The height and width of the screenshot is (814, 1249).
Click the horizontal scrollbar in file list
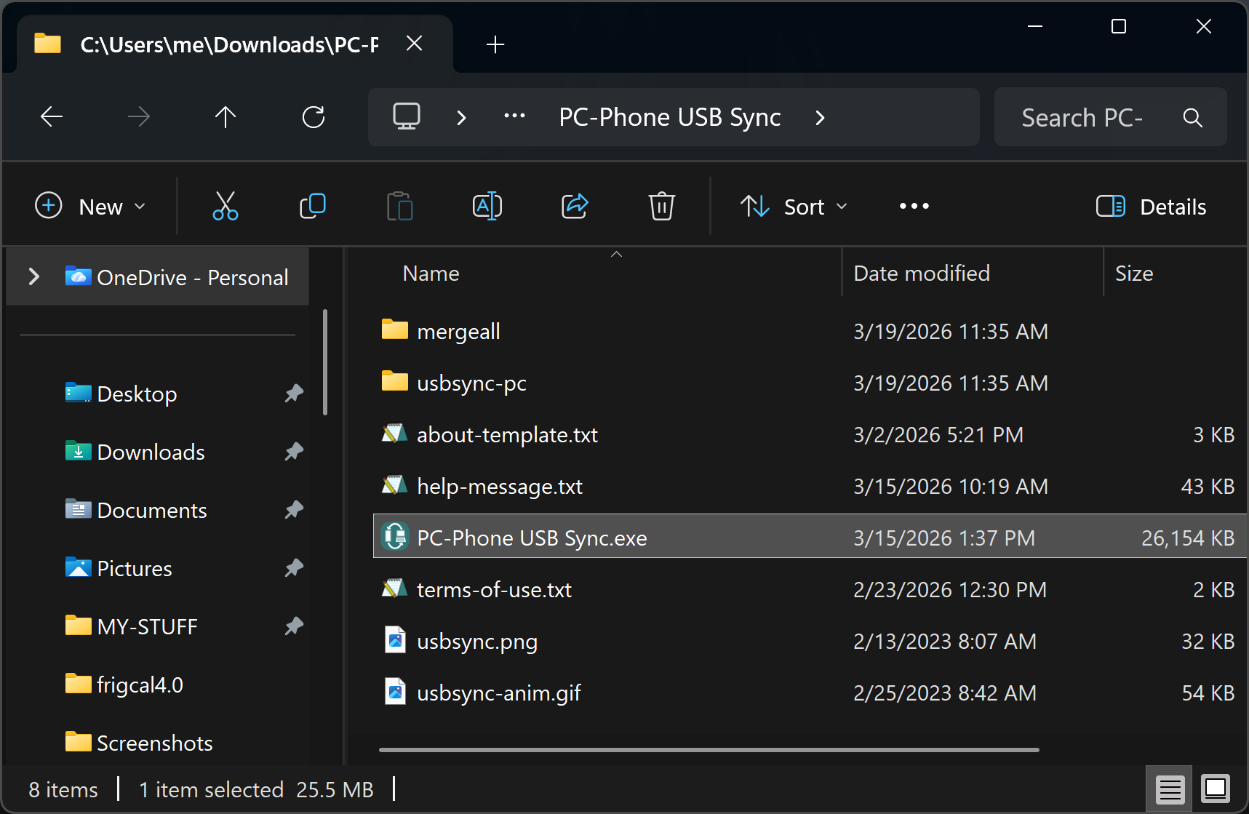click(x=709, y=749)
